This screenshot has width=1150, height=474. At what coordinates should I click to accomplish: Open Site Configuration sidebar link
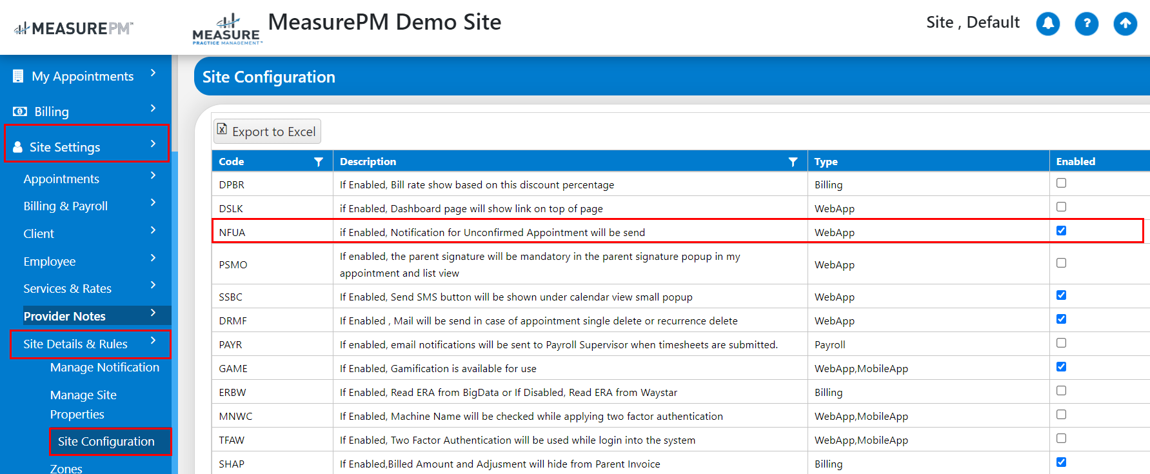pyautogui.click(x=106, y=441)
